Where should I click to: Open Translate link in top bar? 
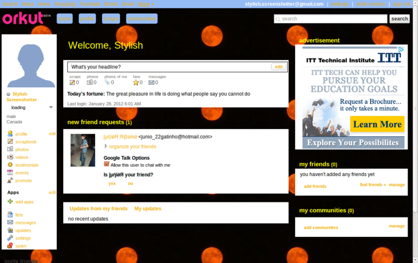(x=89, y=4)
